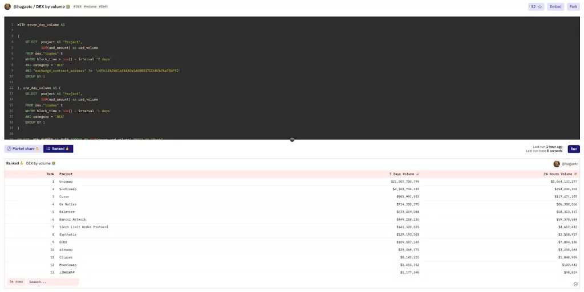584x292 pixels.
Task: Sort by 24 Hours Volume column header
Action: click(561, 174)
